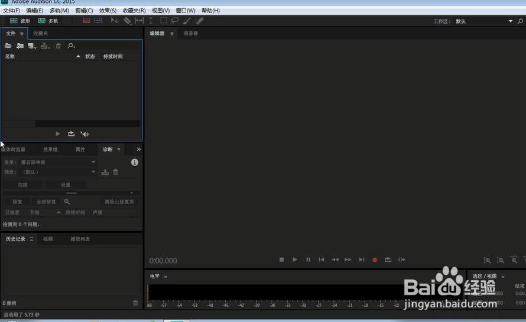Select the Razor tool
526x322 pixels.
127,21
